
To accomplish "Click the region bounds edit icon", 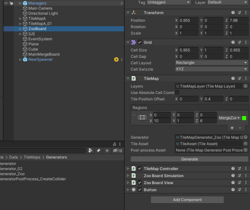I will pyautogui.click(x=142, y=118).
